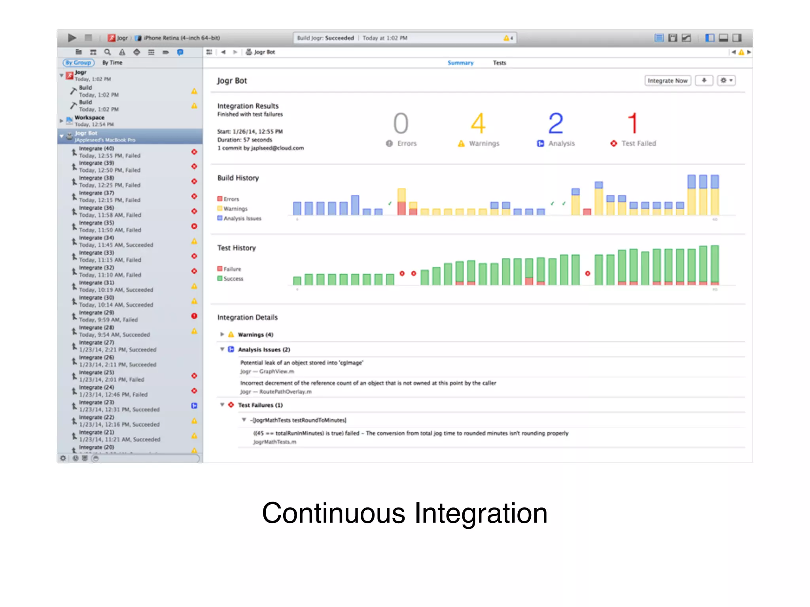Open the Symbol navigator icon
Viewport: 810px width, 607px height.
coord(93,52)
